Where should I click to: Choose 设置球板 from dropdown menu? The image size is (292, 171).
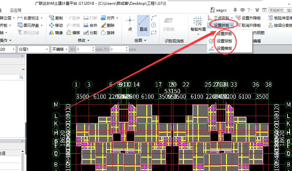(x=225, y=41)
